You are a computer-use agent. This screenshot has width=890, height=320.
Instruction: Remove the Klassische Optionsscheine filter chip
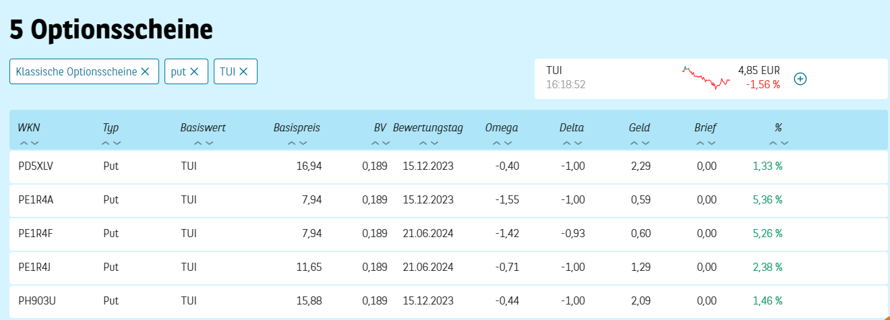tap(145, 71)
